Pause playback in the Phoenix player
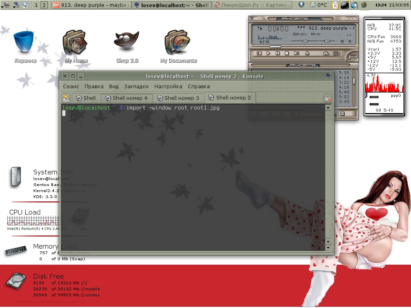This screenshot has width=411, height=308. (x=277, y=53)
